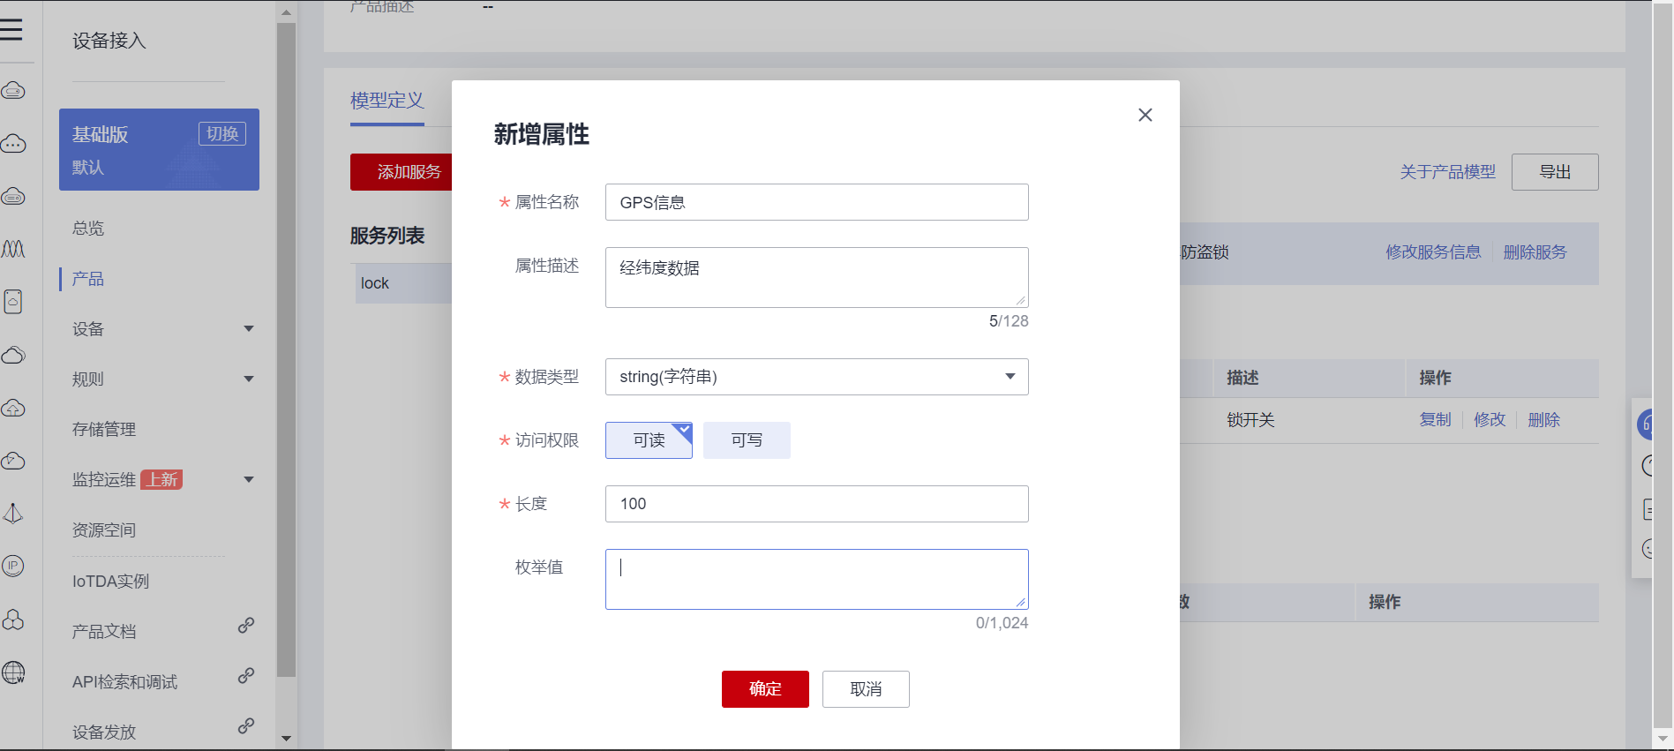
Task: Click the 确定 button
Action: coord(765,689)
